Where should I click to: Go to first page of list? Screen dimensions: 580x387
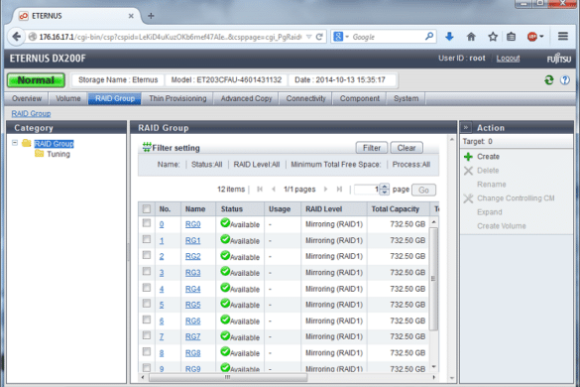[x=260, y=190]
